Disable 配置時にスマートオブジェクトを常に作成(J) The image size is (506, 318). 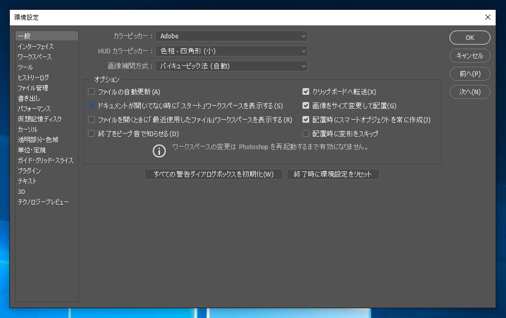click(306, 120)
